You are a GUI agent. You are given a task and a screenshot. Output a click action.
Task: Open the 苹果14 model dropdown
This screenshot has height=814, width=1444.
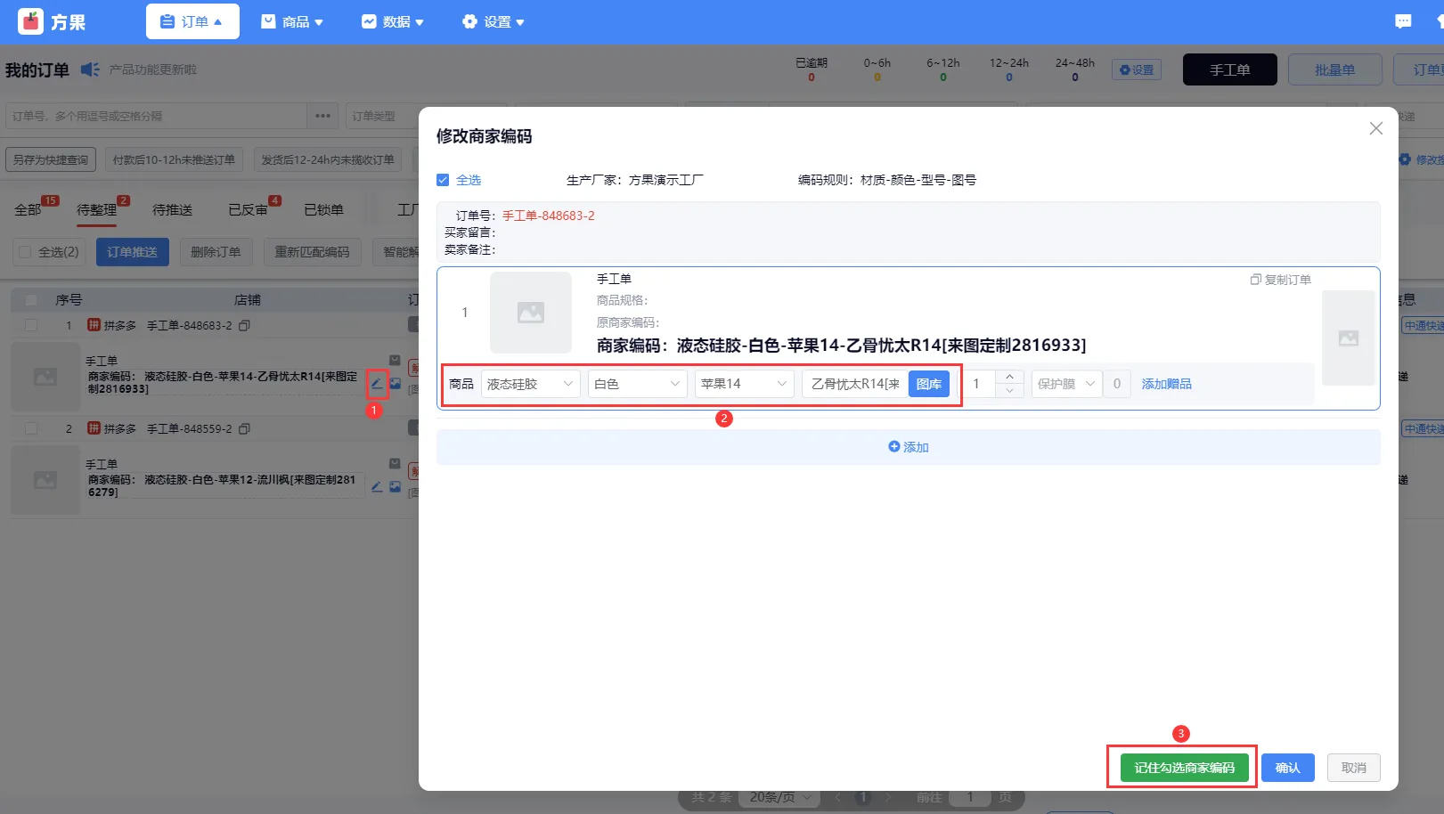coord(744,384)
